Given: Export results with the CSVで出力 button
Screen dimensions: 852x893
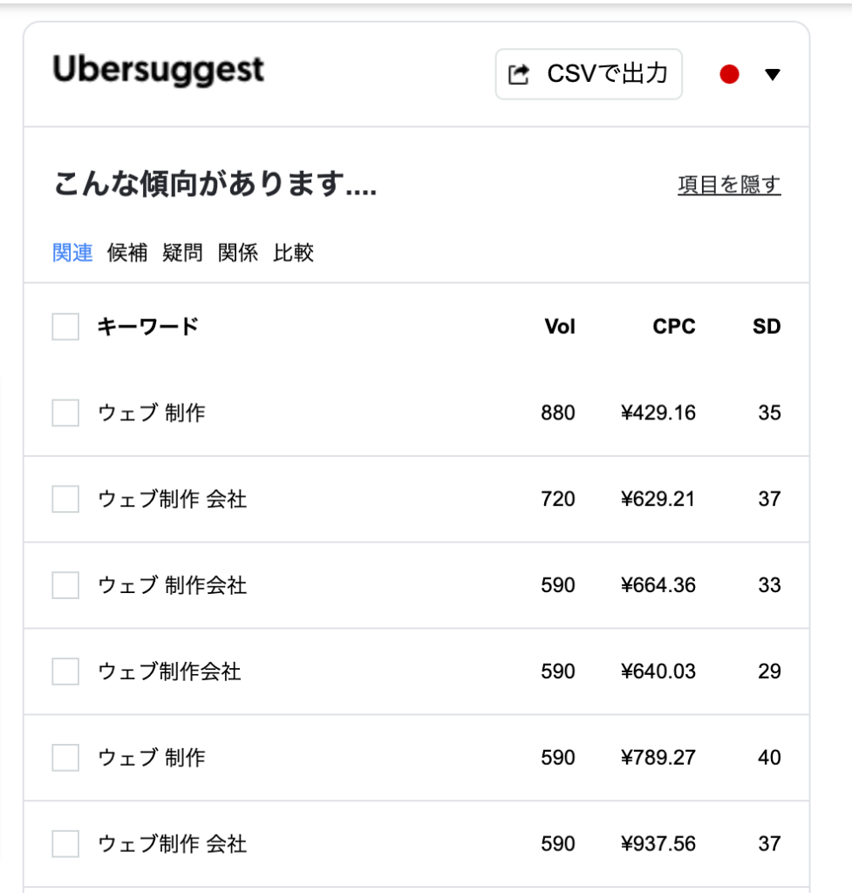Looking at the screenshot, I should point(589,74).
